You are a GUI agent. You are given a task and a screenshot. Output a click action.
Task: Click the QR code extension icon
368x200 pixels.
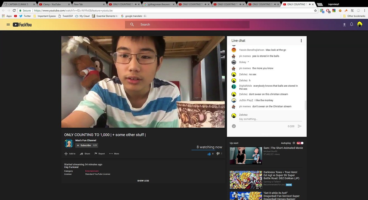coord(352,11)
